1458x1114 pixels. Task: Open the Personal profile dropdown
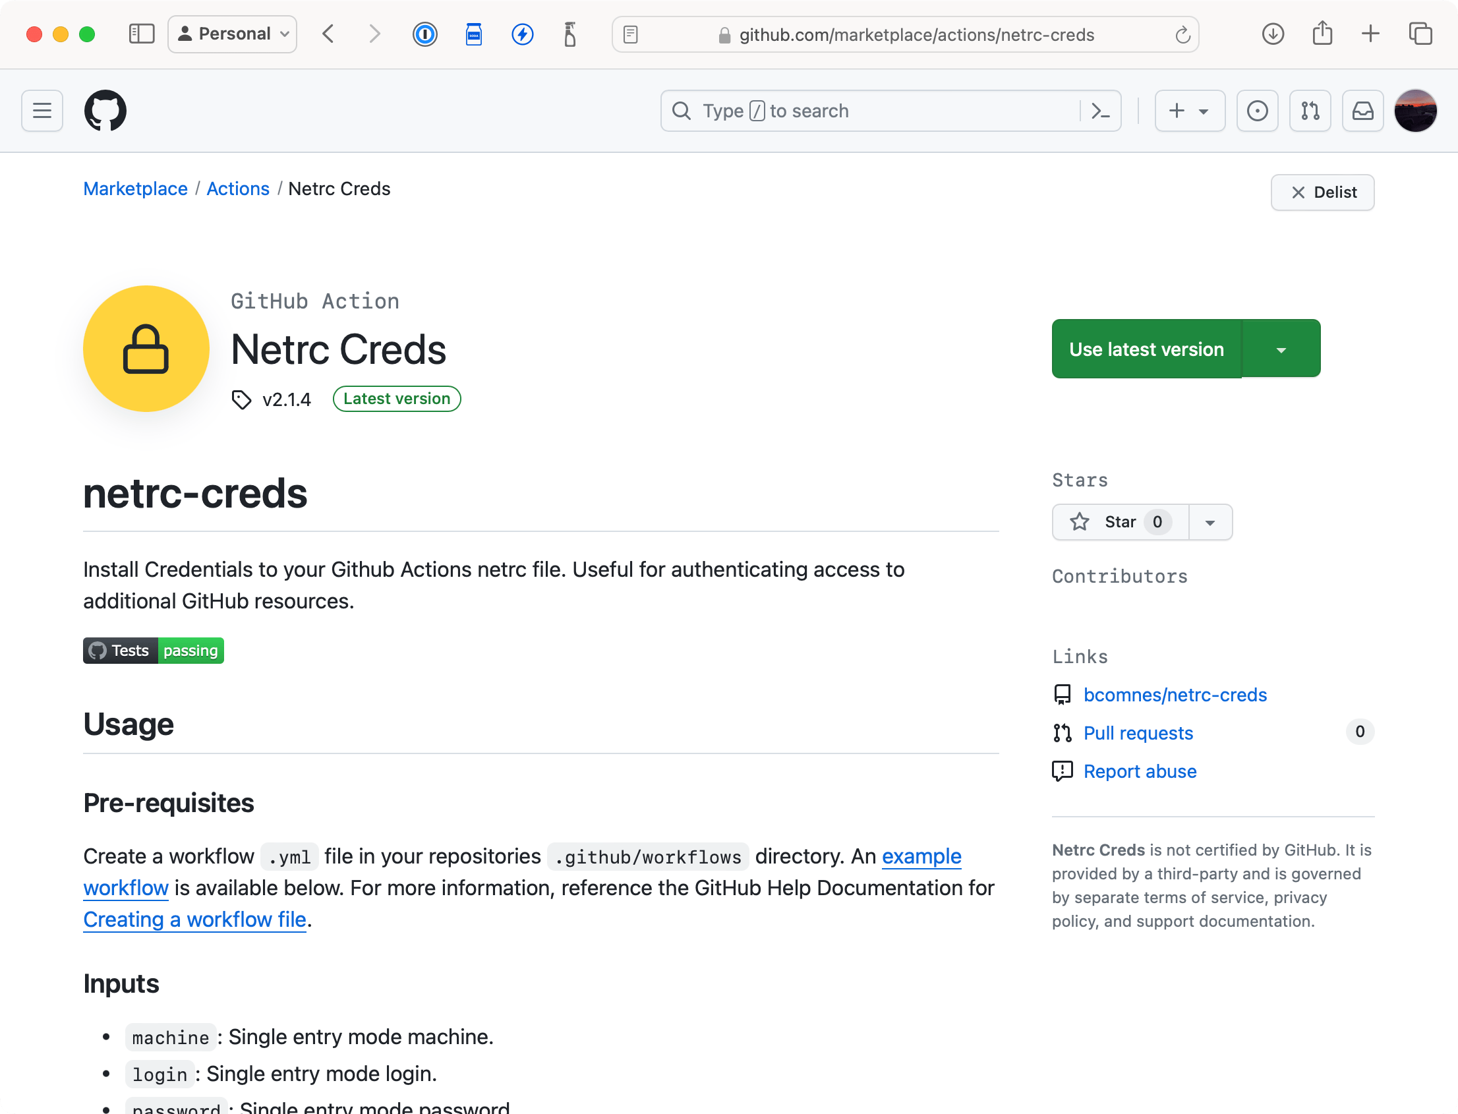[232, 34]
